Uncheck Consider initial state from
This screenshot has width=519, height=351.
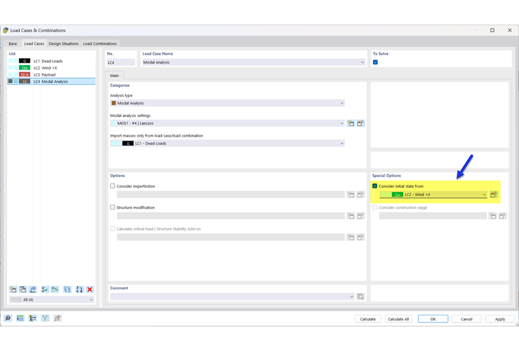(x=375, y=186)
